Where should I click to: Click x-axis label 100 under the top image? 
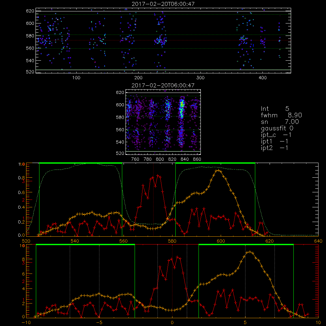(x=76, y=78)
